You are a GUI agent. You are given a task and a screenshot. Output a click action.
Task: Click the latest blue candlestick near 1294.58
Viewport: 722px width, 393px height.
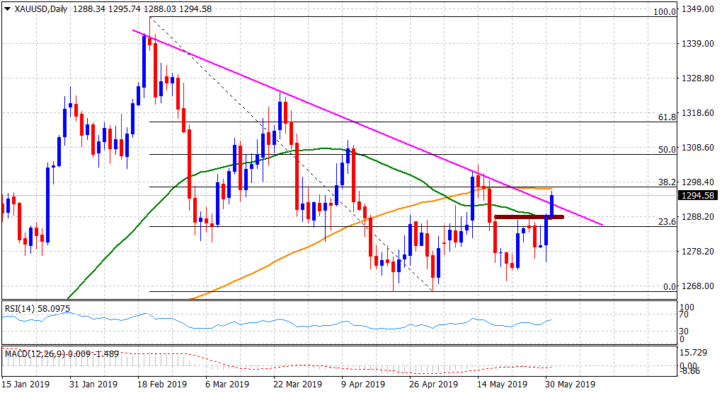click(x=552, y=205)
